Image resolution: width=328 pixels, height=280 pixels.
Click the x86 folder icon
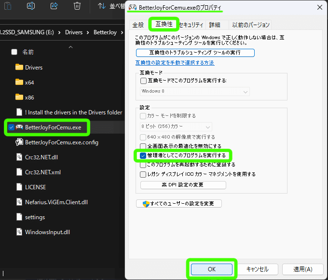[19, 97]
